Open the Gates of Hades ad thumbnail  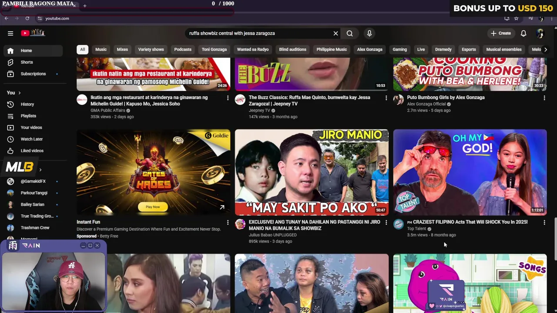(x=153, y=172)
